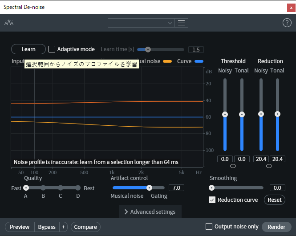
Task: Click the Preview button
Action: pos(20,227)
